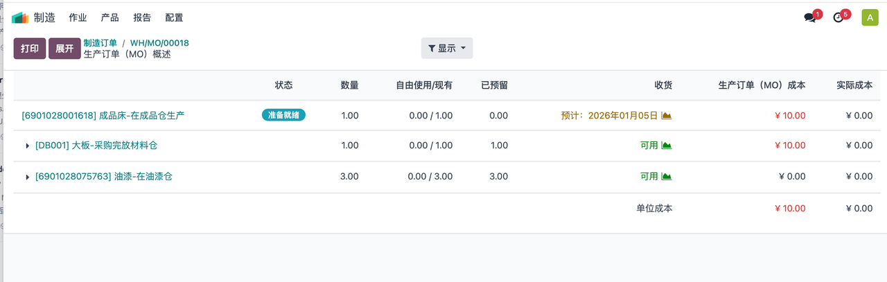Screen dimensions: 887x282
Task: Click the 展开 button
Action: coord(64,49)
